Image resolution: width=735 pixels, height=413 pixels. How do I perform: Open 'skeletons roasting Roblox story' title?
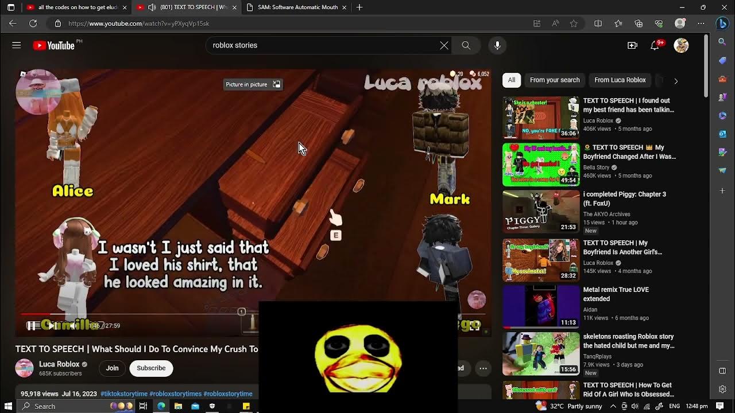629,341
